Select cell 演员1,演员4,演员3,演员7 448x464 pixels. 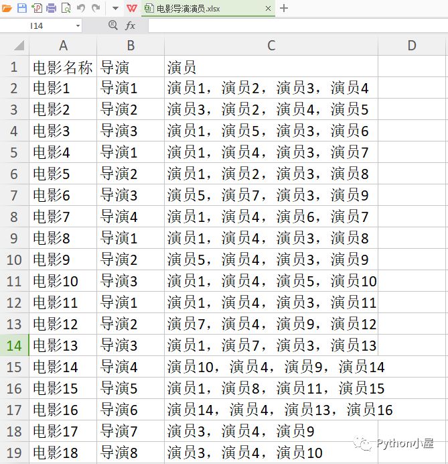click(x=271, y=152)
